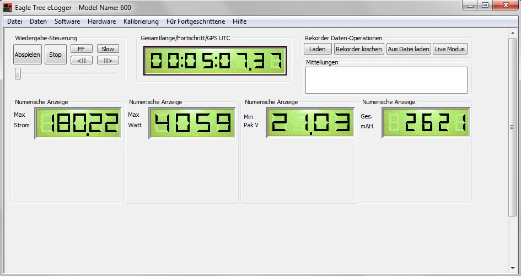The height and width of the screenshot is (276, 521).
Task: Click the Gesamtlänge time display 00:05:07.37
Action: coord(214,61)
